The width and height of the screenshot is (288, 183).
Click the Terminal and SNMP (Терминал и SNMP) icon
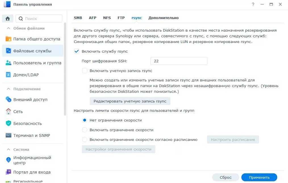click(8, 135)
